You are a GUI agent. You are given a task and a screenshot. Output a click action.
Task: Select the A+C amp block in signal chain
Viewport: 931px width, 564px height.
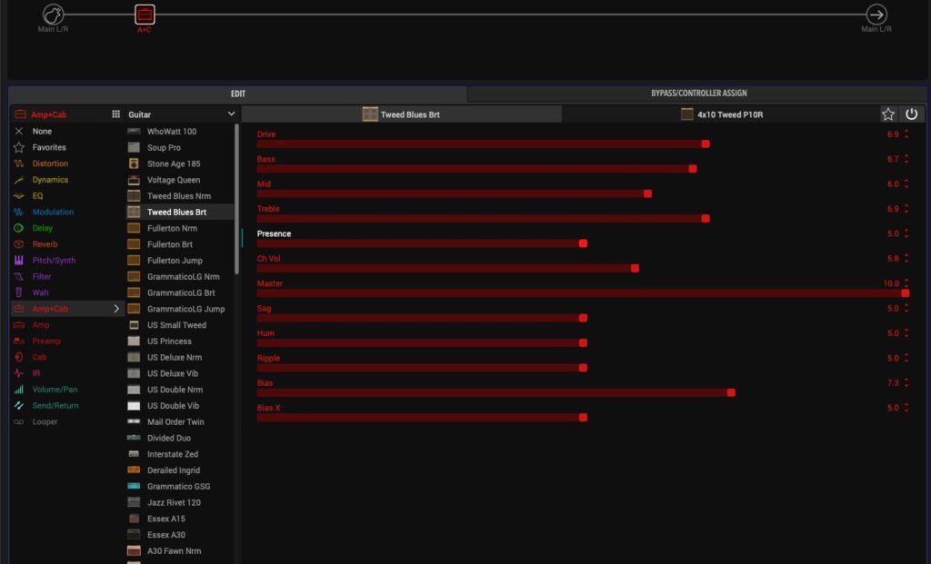pos(145,15)
